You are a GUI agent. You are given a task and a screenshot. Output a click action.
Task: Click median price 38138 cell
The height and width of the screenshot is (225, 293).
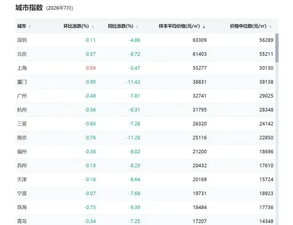[266, 82]
